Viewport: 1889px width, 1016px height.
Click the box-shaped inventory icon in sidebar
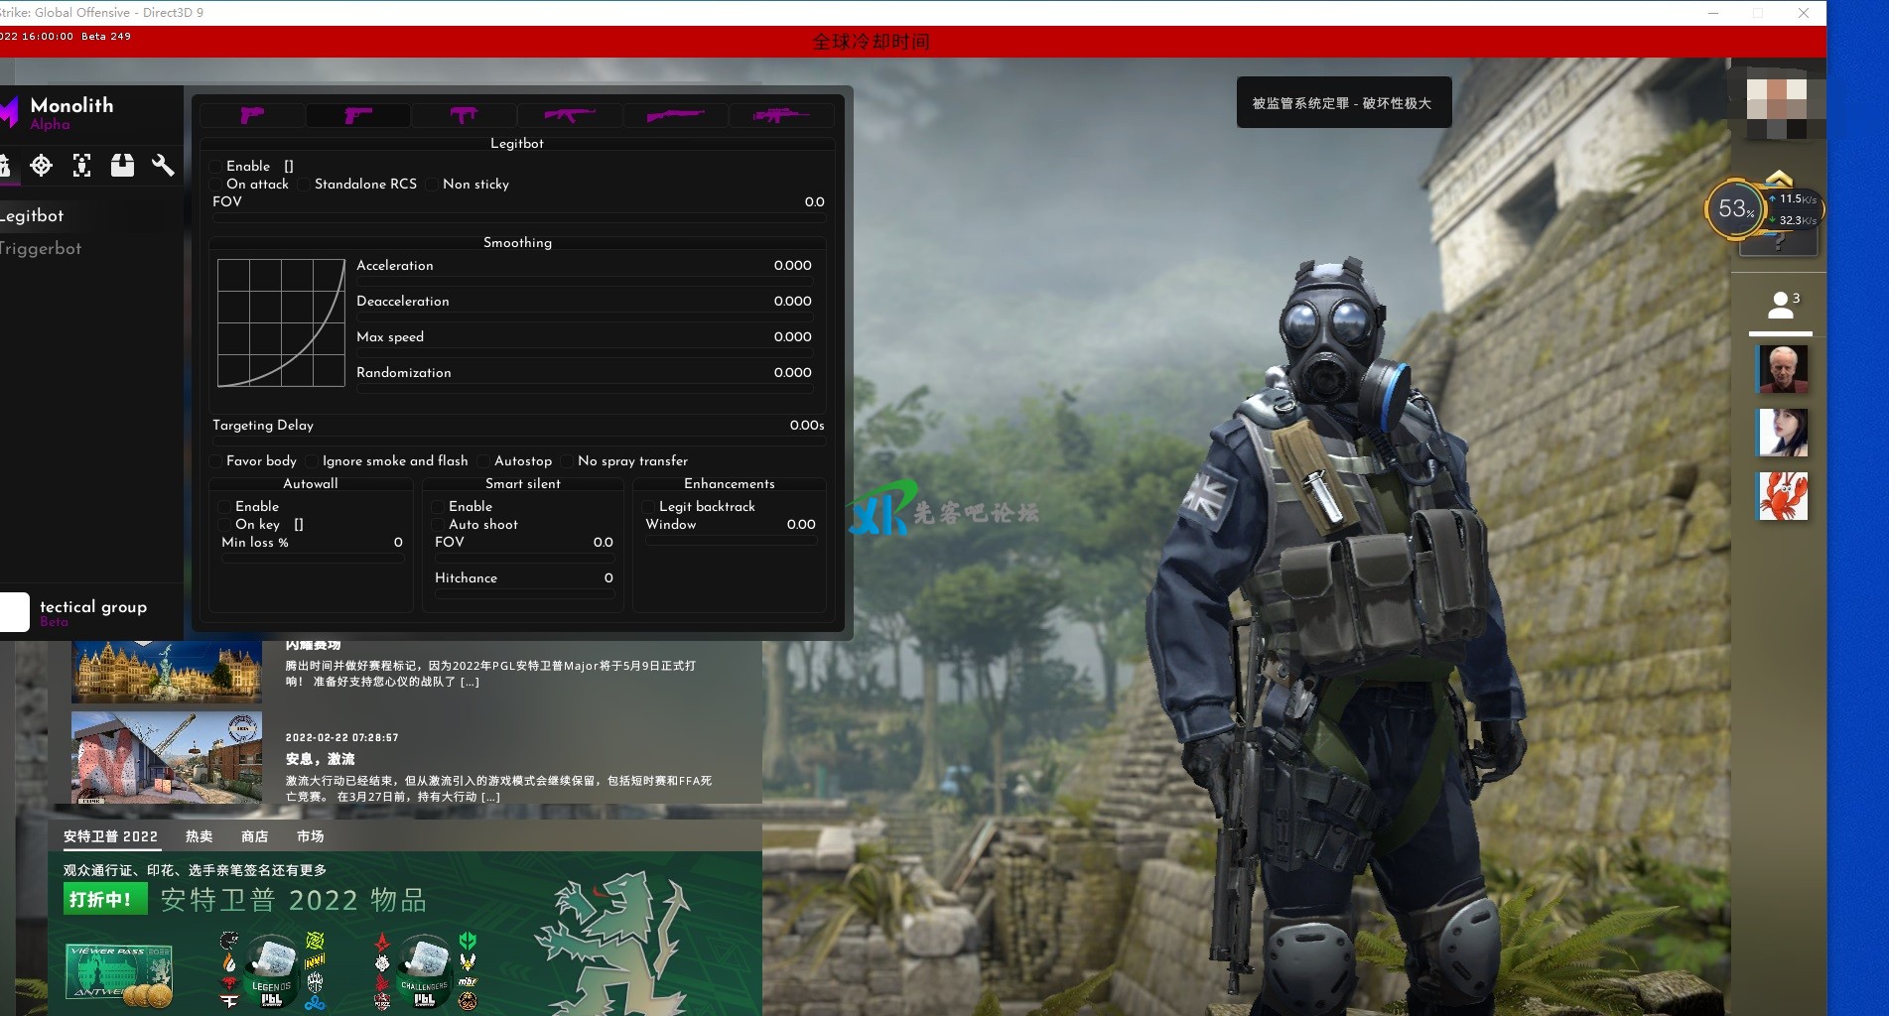[x=122, y=166]
